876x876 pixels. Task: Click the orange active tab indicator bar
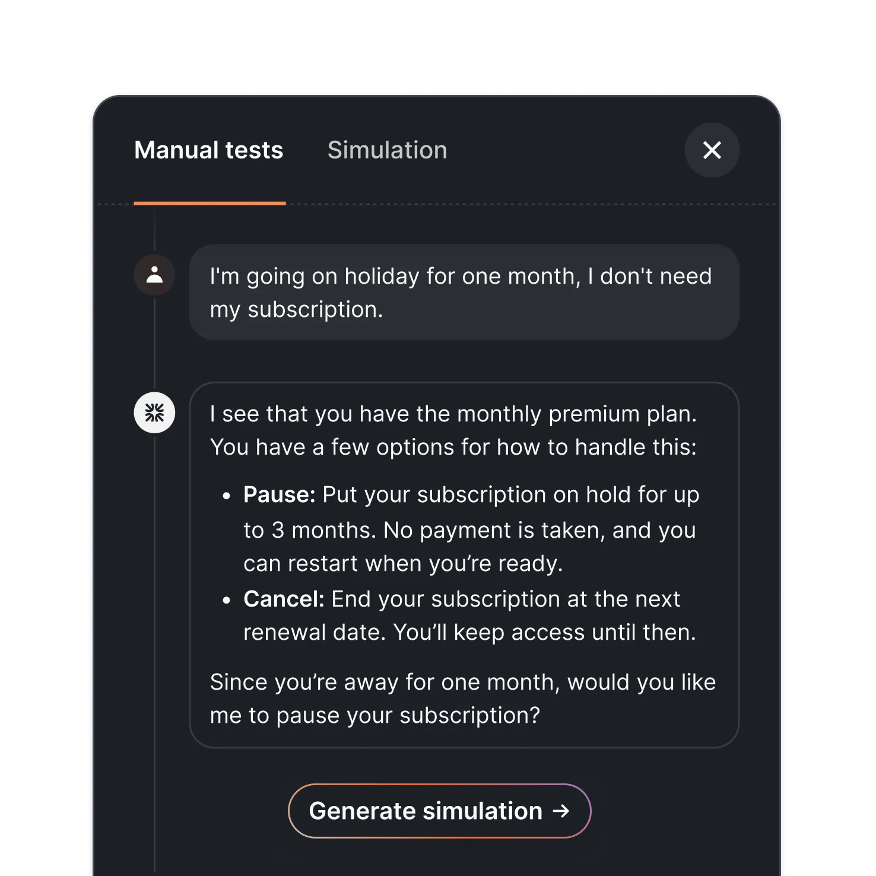coord(210,203)
